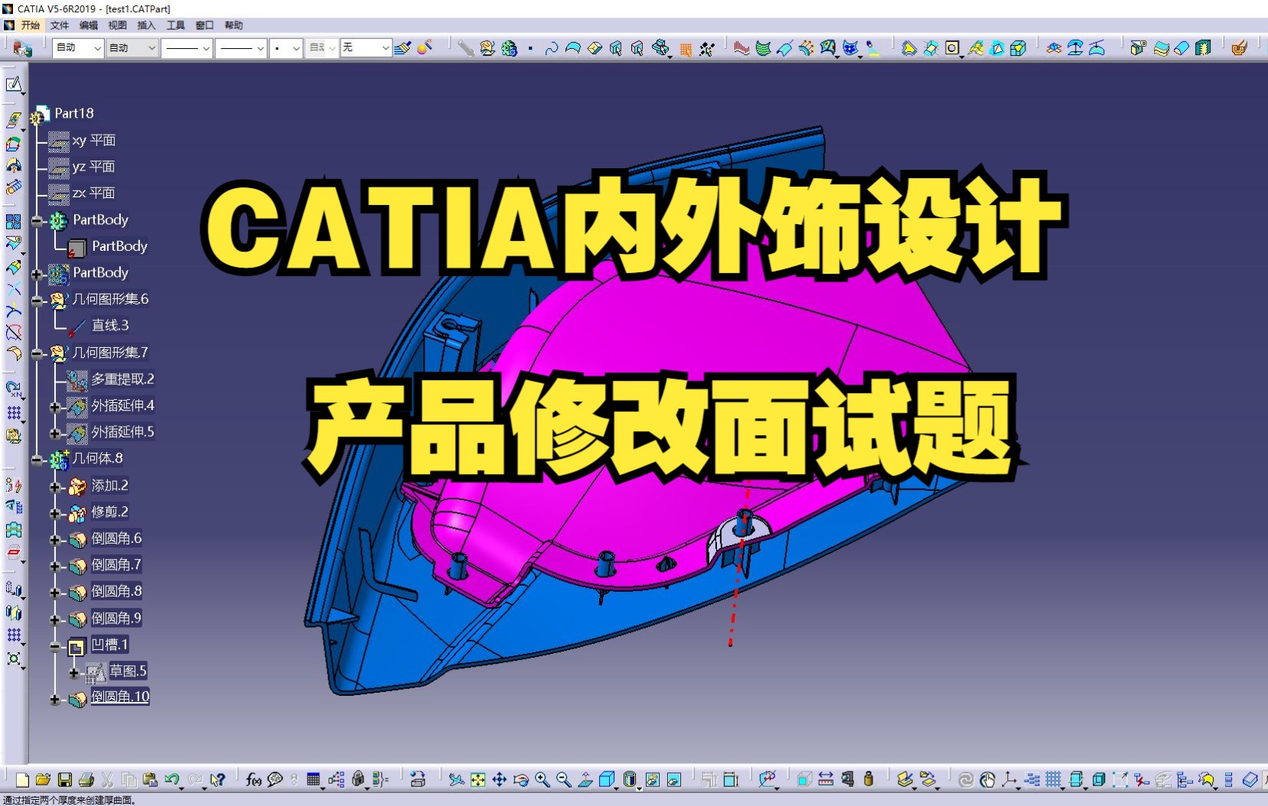
Task: Save the document with the floppy icon
Action: (x=65, y=780)
